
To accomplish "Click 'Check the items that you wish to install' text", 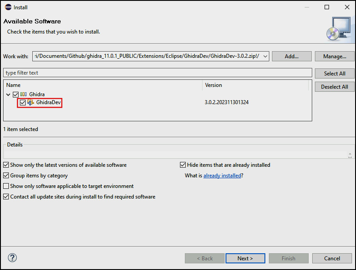I will pos(54,32).
